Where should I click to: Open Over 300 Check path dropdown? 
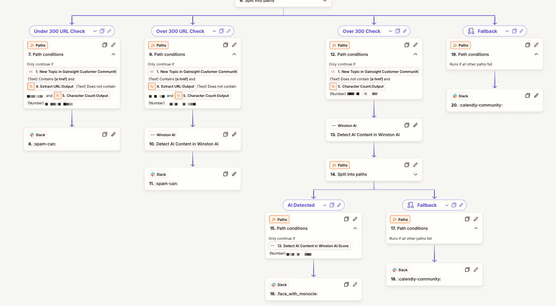pyautogui.click(x=390, y=31)
